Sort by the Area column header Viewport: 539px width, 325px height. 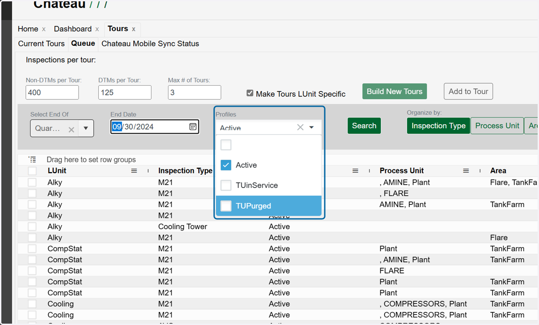point(498,171)
